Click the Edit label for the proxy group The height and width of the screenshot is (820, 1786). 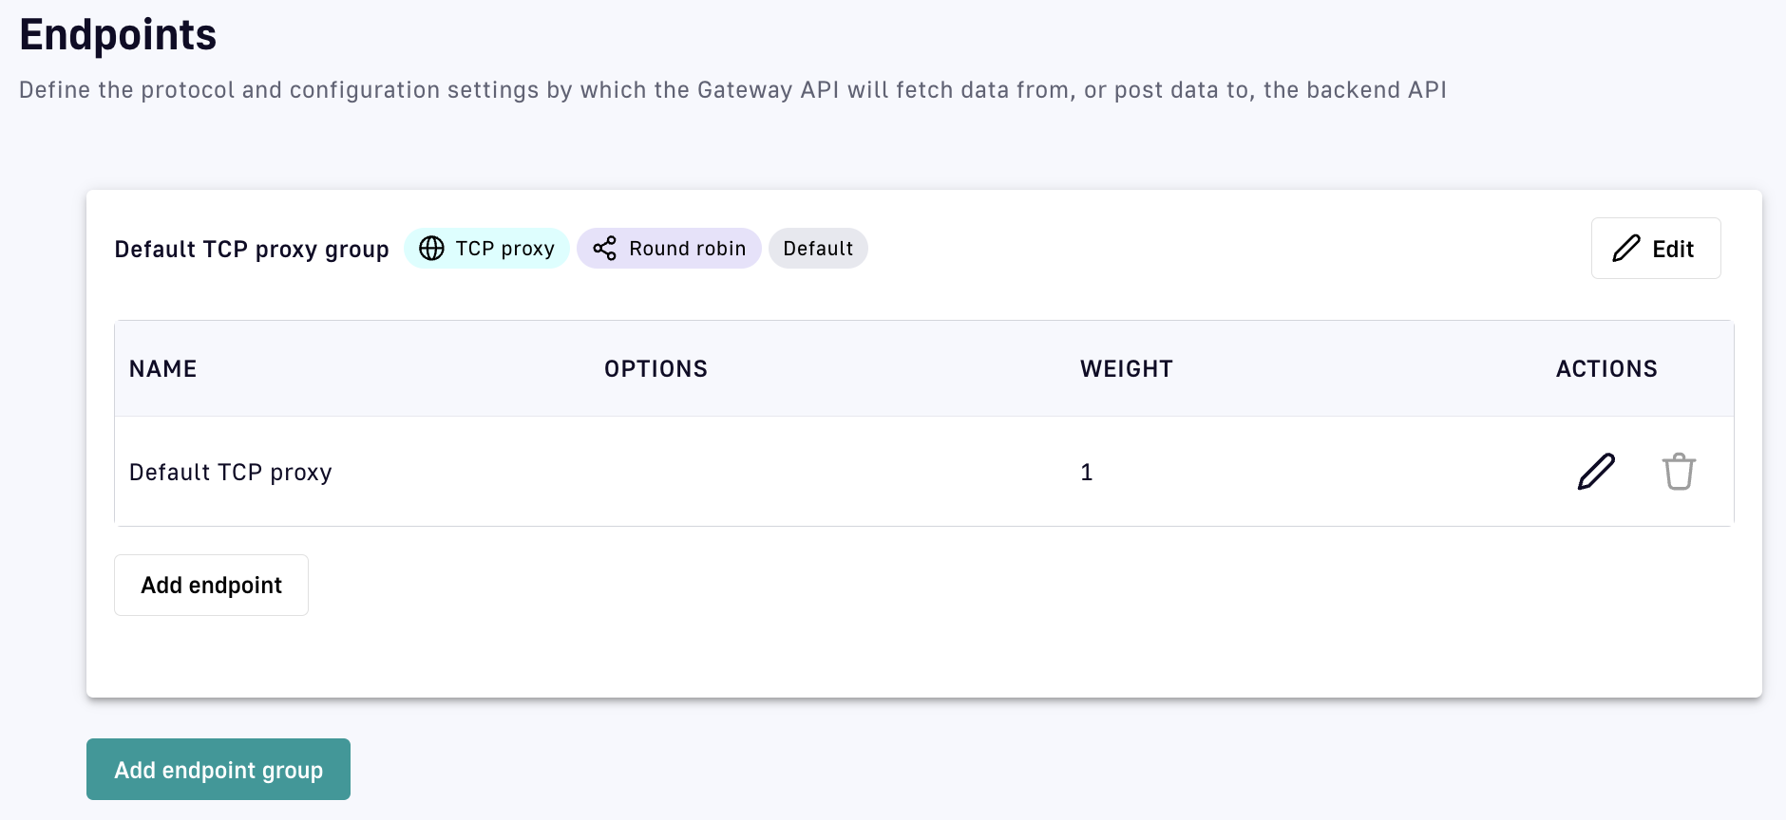pos(1673,249)
